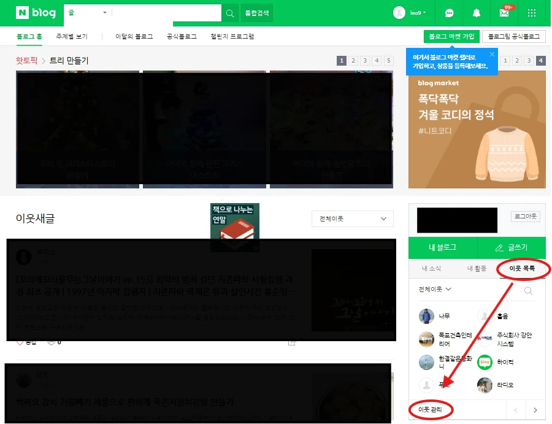Image resolution: width=552 pixels, height=424 pixels.
Task: Open 하이컥 blog avatar icon
Action: point(485,362)
